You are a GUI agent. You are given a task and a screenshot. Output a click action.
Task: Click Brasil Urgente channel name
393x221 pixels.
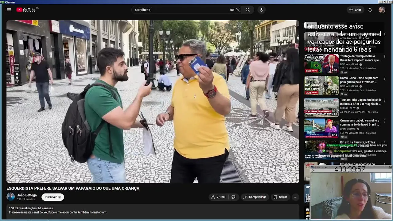coord(348,129)
